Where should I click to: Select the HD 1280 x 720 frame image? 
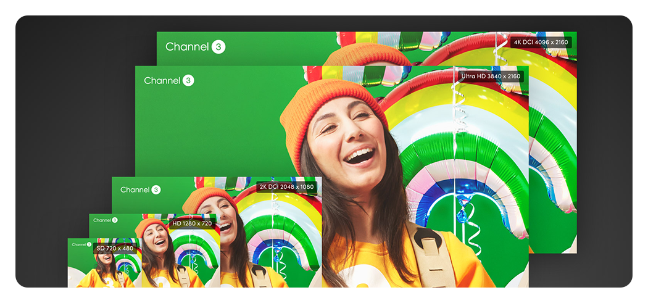tap(154, 251)
